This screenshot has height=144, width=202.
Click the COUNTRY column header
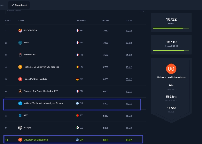click(81, 21)
